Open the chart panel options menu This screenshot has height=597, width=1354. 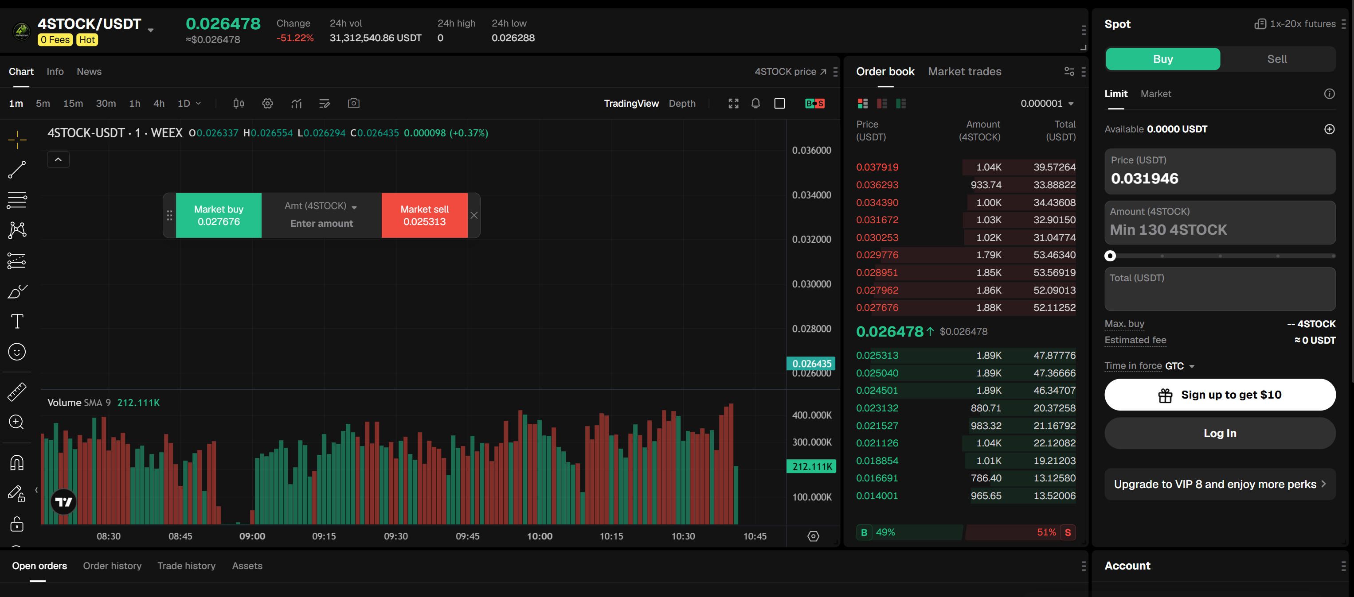836,71
